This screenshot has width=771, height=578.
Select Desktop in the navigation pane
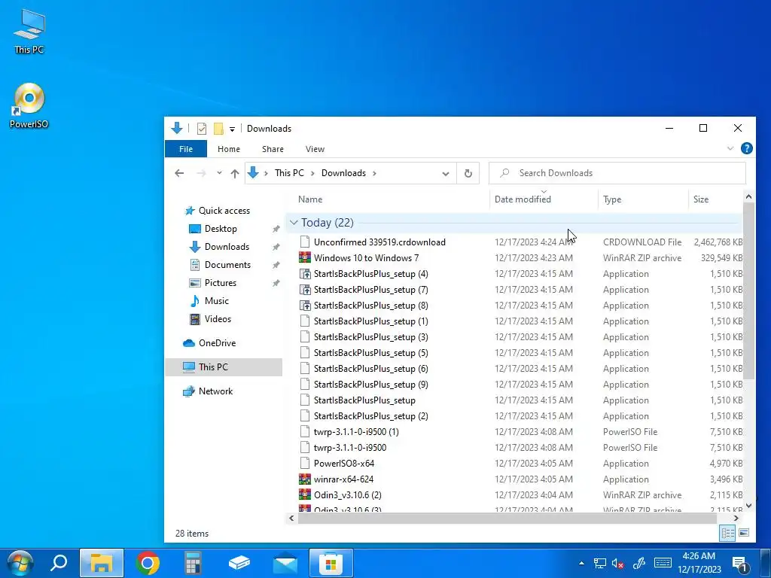coord(221,229)
